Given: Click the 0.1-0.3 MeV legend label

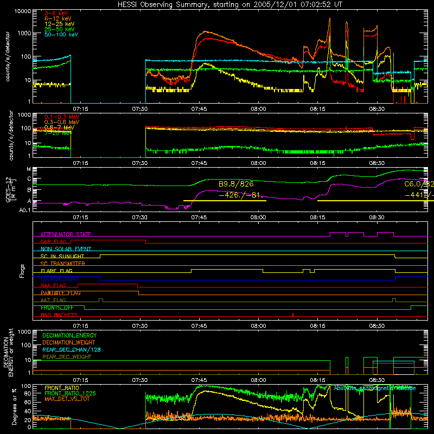Looking at the screenshot, I should pyautogui.click(x=62, y=117).
